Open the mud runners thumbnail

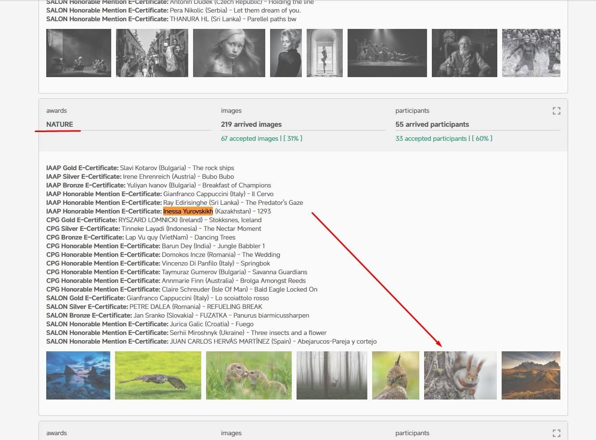point(531,53)
